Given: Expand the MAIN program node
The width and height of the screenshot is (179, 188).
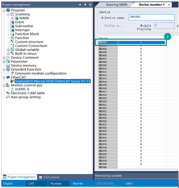Looking at the screenshot, I should [12, 18].
